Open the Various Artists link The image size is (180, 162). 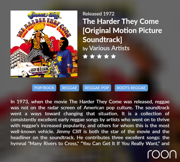pyautogui.click(x=109, y=48)
